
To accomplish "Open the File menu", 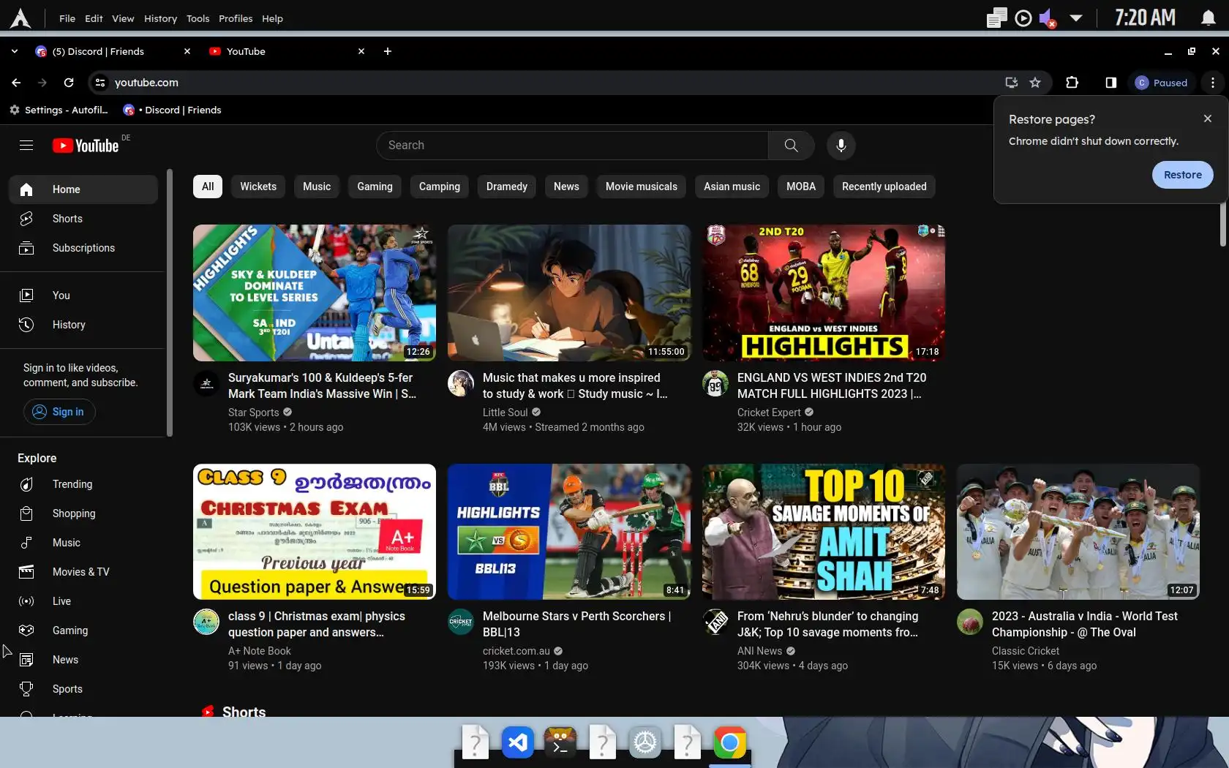I will pyautogui.click(x=67, y=18).
